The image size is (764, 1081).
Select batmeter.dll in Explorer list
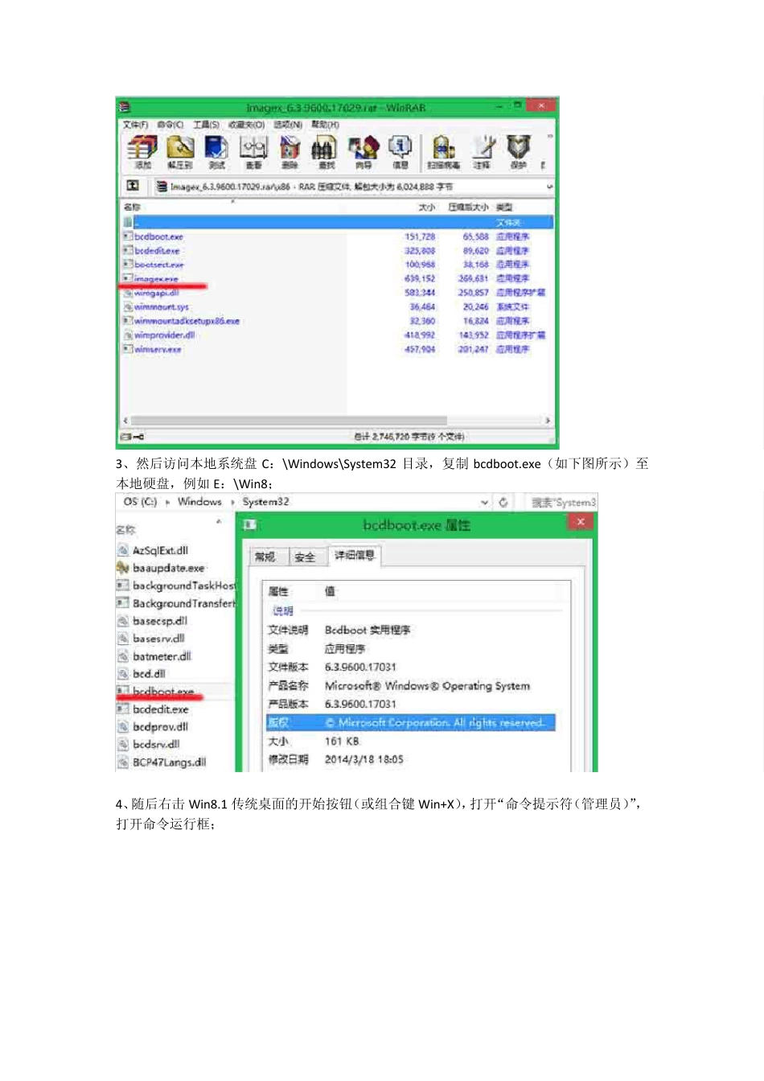162,656
